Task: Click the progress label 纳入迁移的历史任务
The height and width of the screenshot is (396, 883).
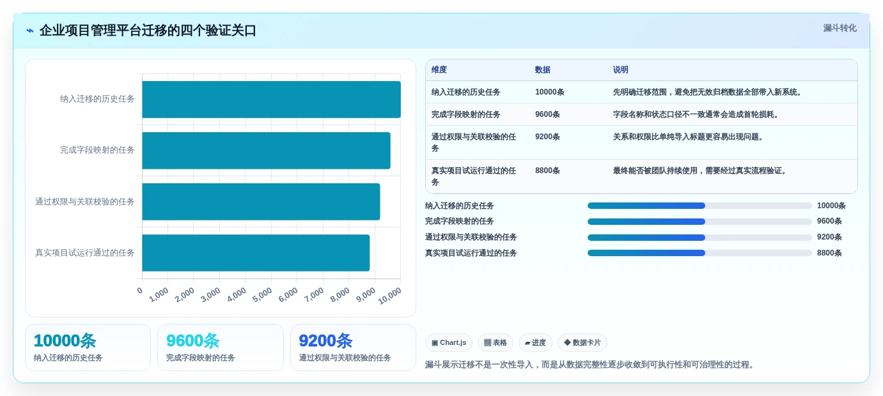Action: (x=460, y=206)
